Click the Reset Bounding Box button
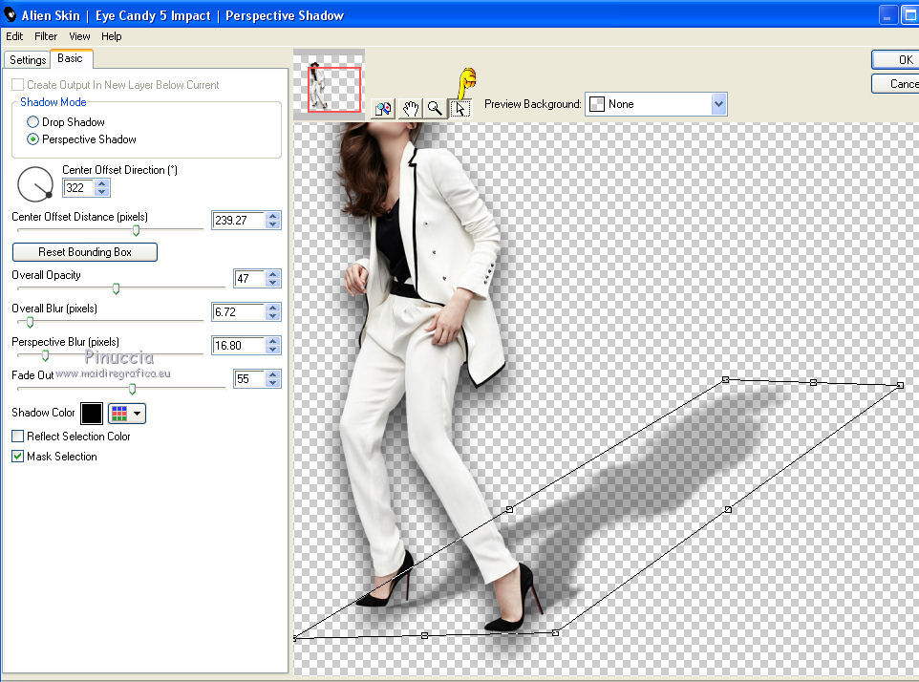 [x=85, y=252]
